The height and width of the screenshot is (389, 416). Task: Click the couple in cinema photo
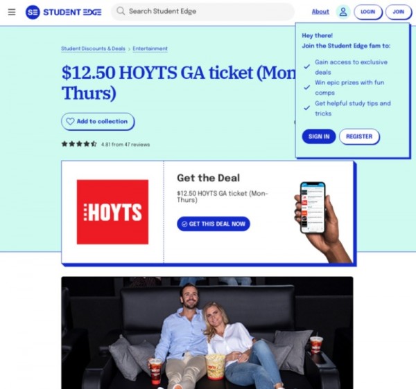pos(207,333)
